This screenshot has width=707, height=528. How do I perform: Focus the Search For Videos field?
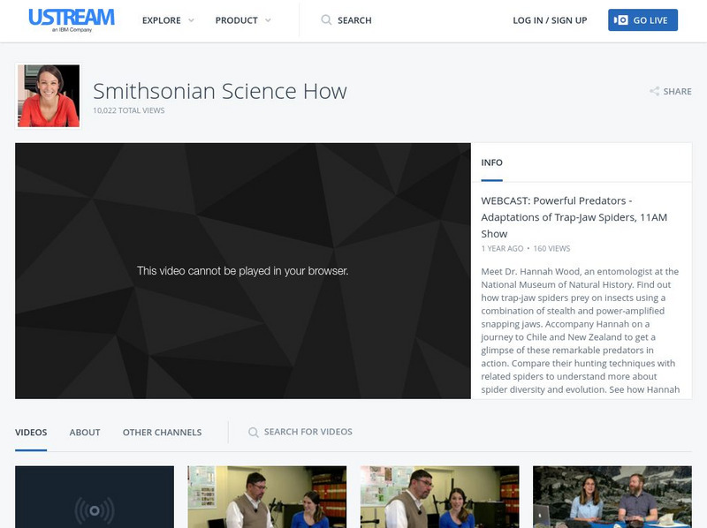pos(308,432)
